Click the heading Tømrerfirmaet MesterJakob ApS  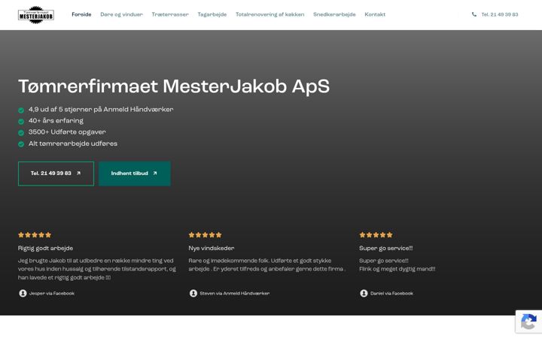coord(174,86)
